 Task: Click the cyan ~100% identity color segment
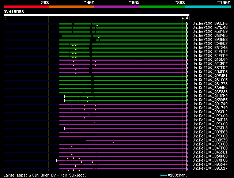(208, 7)
